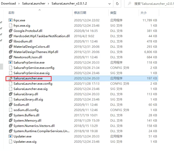Click the System.Memory.dll file icon
This screenshot has height=151, width=174.
pos(11,121)
